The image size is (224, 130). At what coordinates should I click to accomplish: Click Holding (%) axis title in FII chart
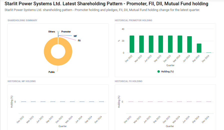coord(119,102)
